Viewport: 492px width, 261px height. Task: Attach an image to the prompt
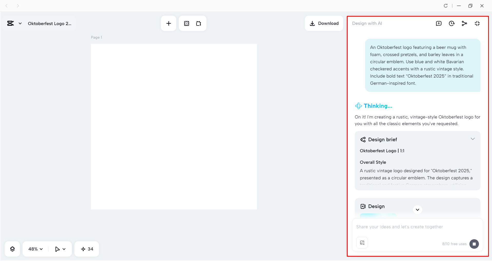(362, 243)
